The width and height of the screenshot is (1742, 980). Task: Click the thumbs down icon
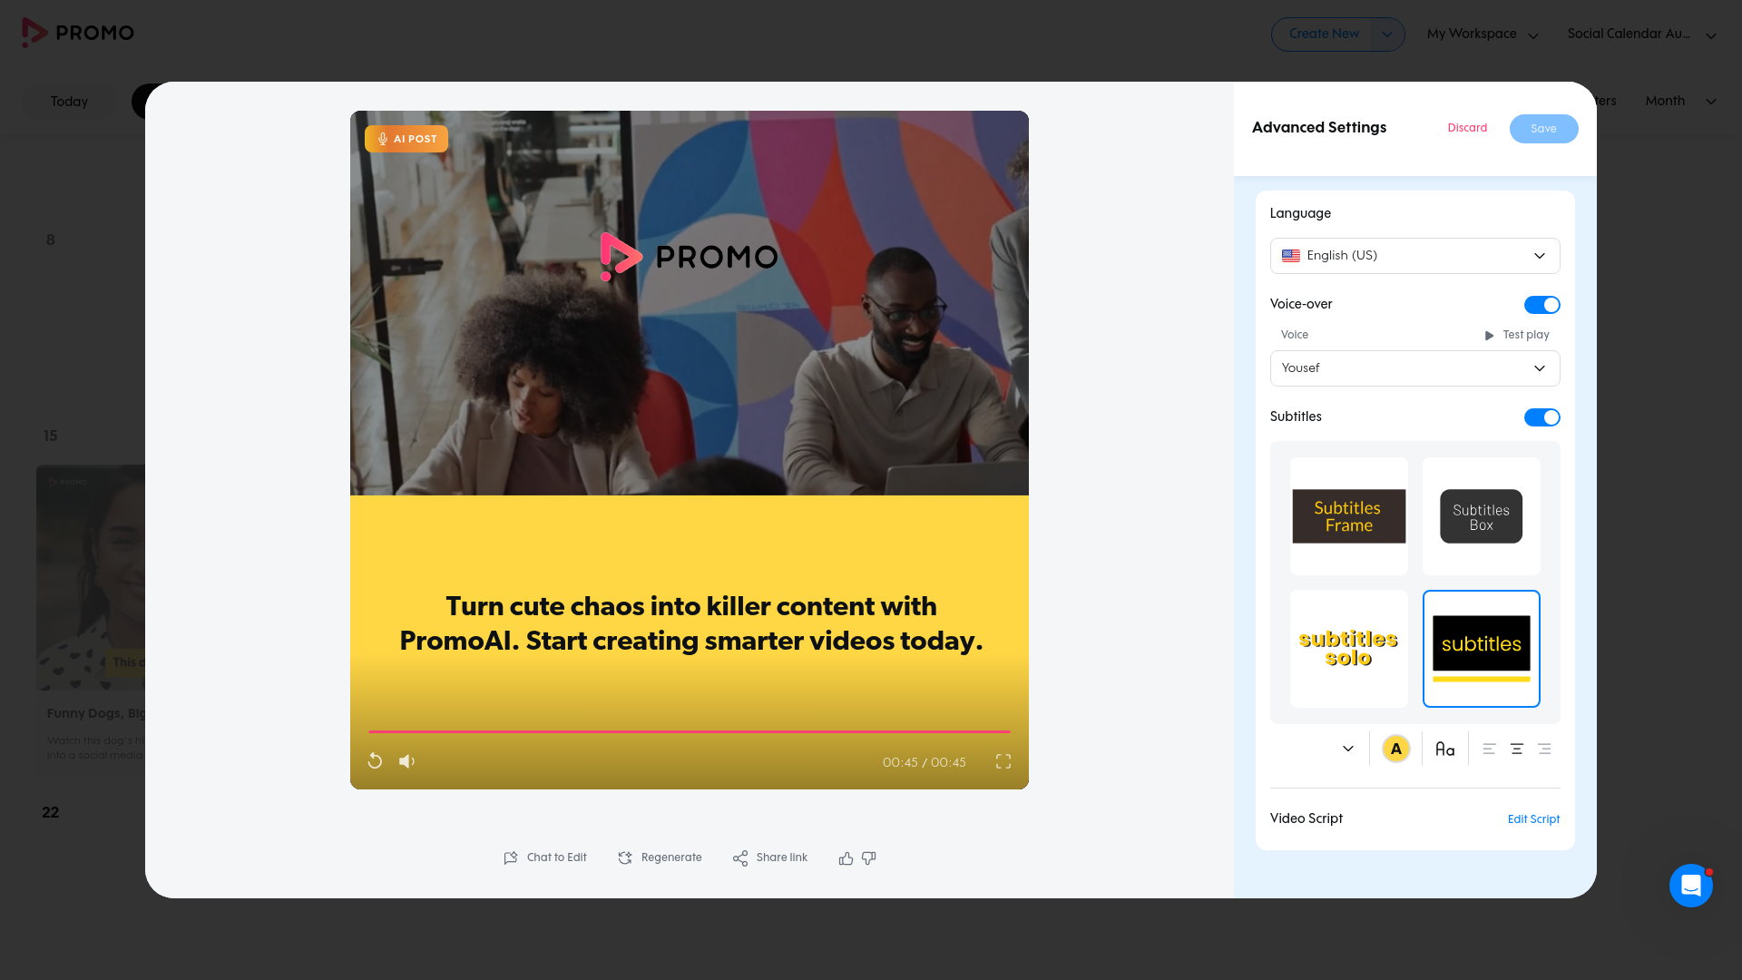pyautogui.click(x=869, y=858)
